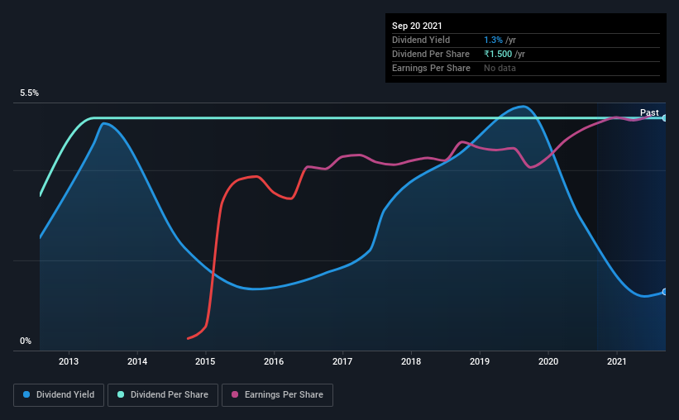Click the teal endpoint marker of Dividend Per Share line
679x420 pixels.
tap(665, 117)
